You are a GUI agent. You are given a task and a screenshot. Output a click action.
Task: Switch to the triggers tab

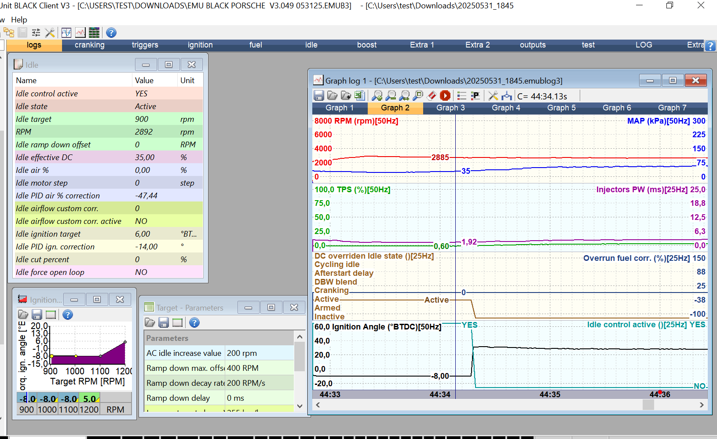tap(145, 45)
